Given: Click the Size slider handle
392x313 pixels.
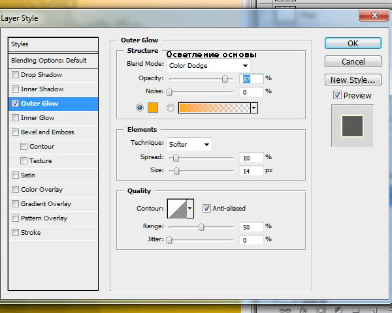Looking at the screenshot, I should coord(176,171).
